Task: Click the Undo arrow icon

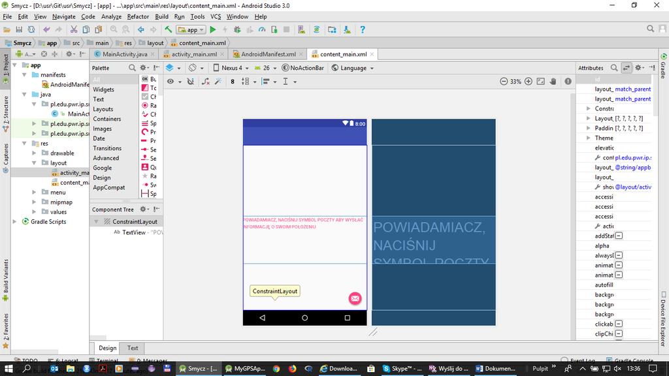Action: point(46,29)
